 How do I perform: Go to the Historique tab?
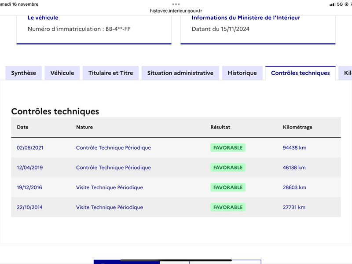(242, 73)
